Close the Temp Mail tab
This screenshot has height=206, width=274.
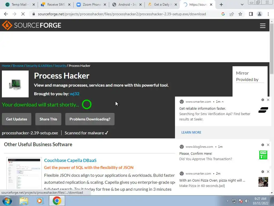point(34,5)
